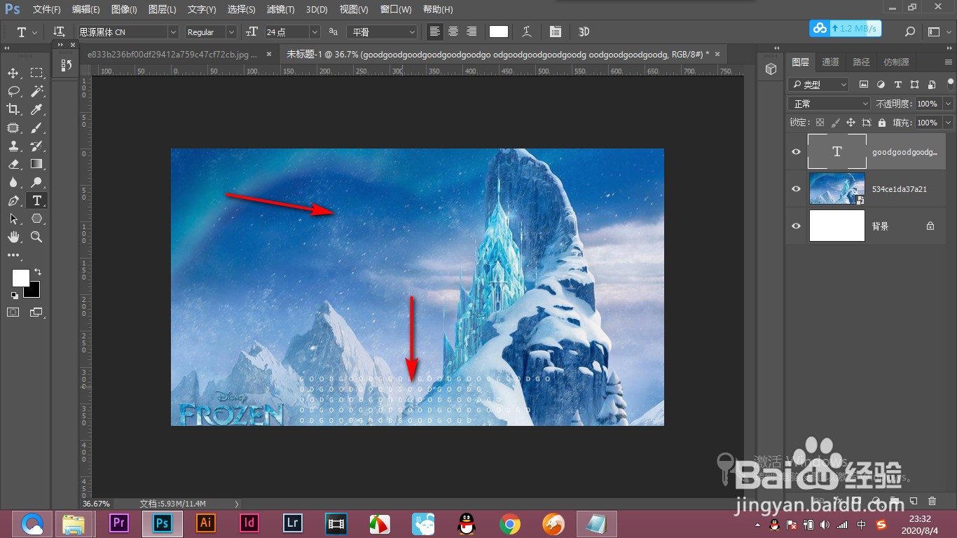Hide the 534ce1da37a21 layer
The width and height of the screenshot is (957, 538).
click(x=796, y=189)
